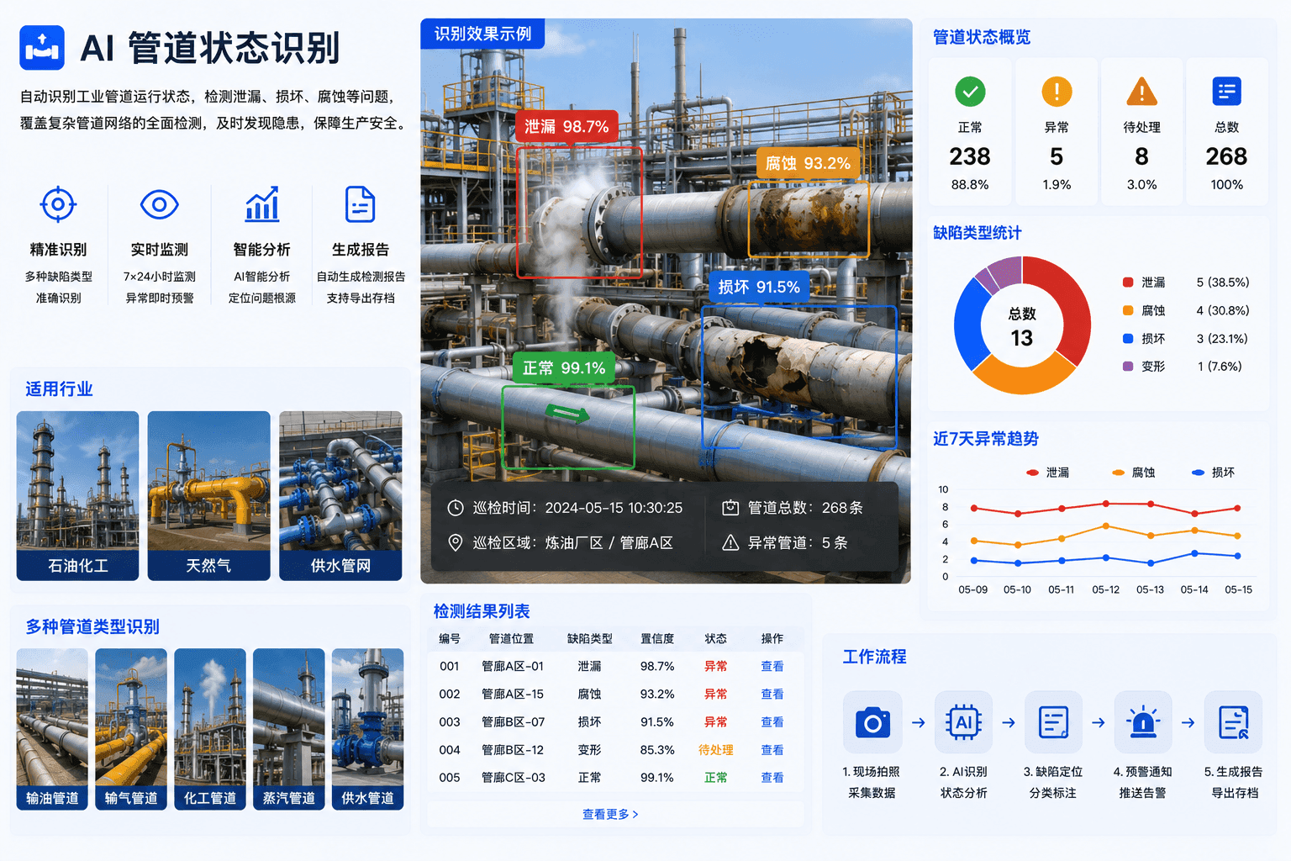Select the 天然气 industry thumbnail

(x=208, y=495)
